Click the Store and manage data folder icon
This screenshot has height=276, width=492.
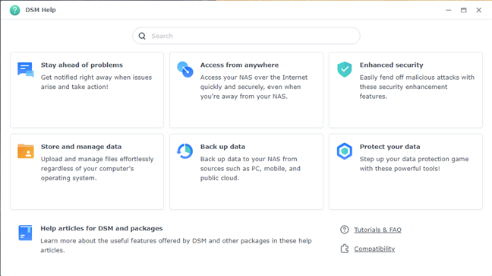[26, 151]
